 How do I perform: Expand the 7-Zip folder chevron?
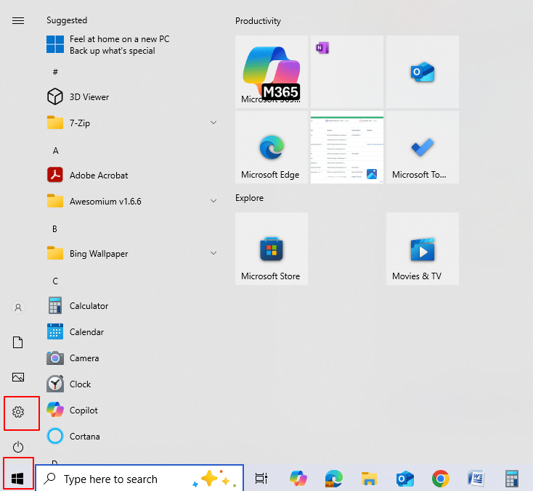pyautogui.click(x=213, y=123)
